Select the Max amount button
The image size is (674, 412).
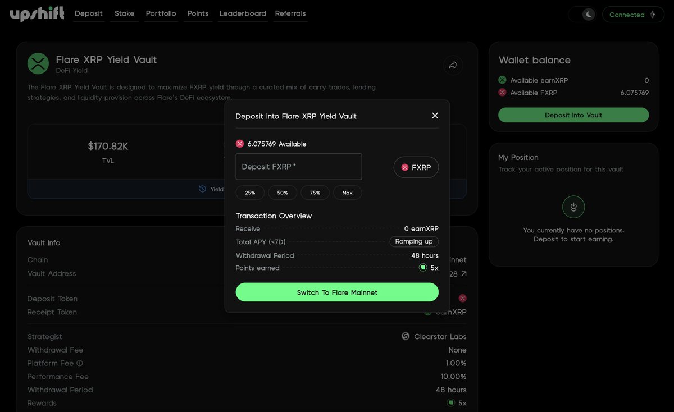pyautogui.click(x=348, y=193)
